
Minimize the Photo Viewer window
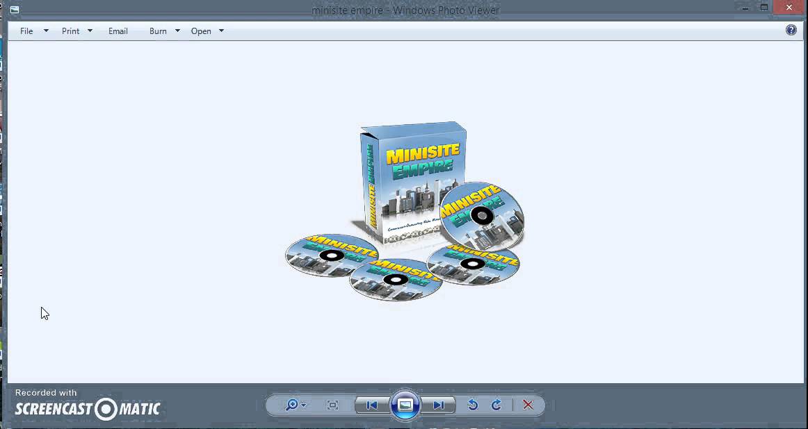coord(745,8)
